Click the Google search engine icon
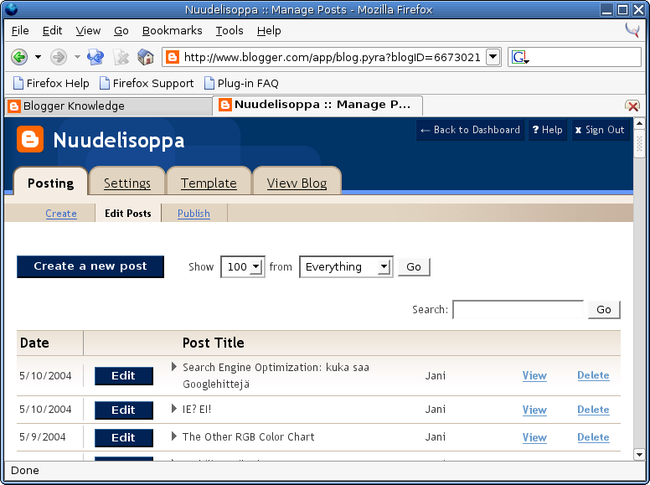650x485 pixels. (520, 57)
